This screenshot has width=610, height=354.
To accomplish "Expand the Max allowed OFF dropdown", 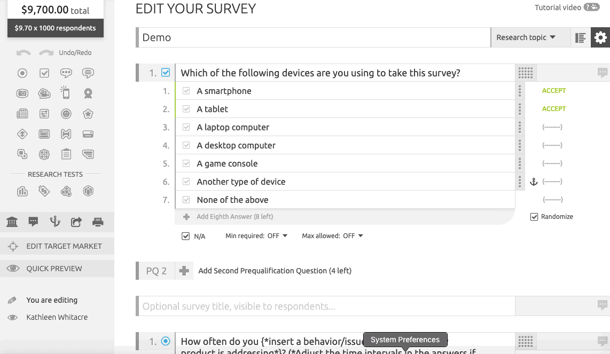I will pyautogui.click(x=333, y=236).
